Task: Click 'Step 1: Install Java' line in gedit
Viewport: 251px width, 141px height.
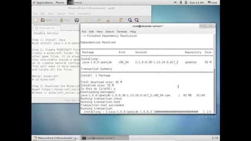Action: (49, 40)
